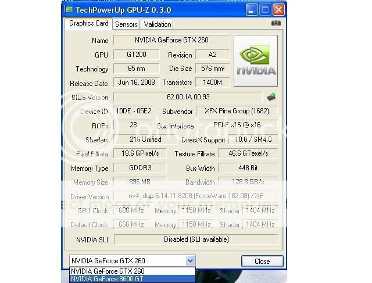This screenshot has width=372, height=283.
Task: Click the ROPs field showing 28
Action: (x=133, y=125)
